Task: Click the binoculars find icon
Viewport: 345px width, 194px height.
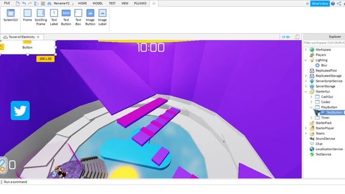Action: (49, 3)
